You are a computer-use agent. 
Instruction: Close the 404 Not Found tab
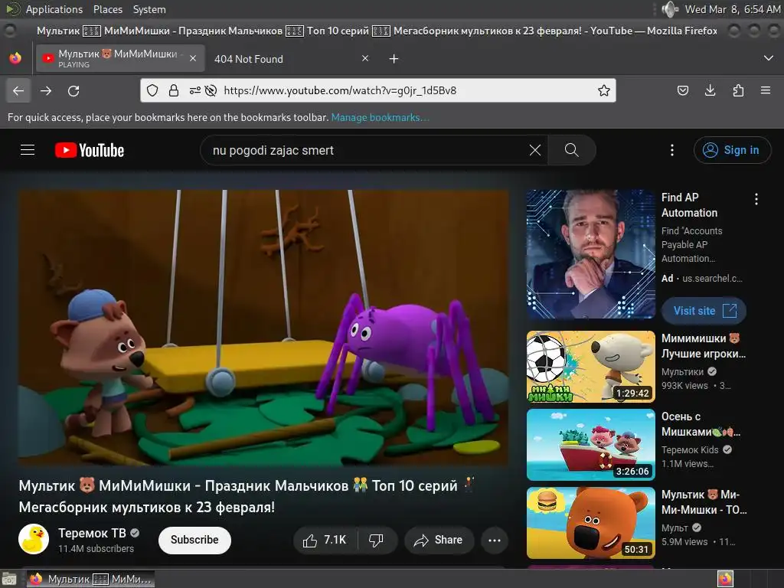click(x=365, y=58)
